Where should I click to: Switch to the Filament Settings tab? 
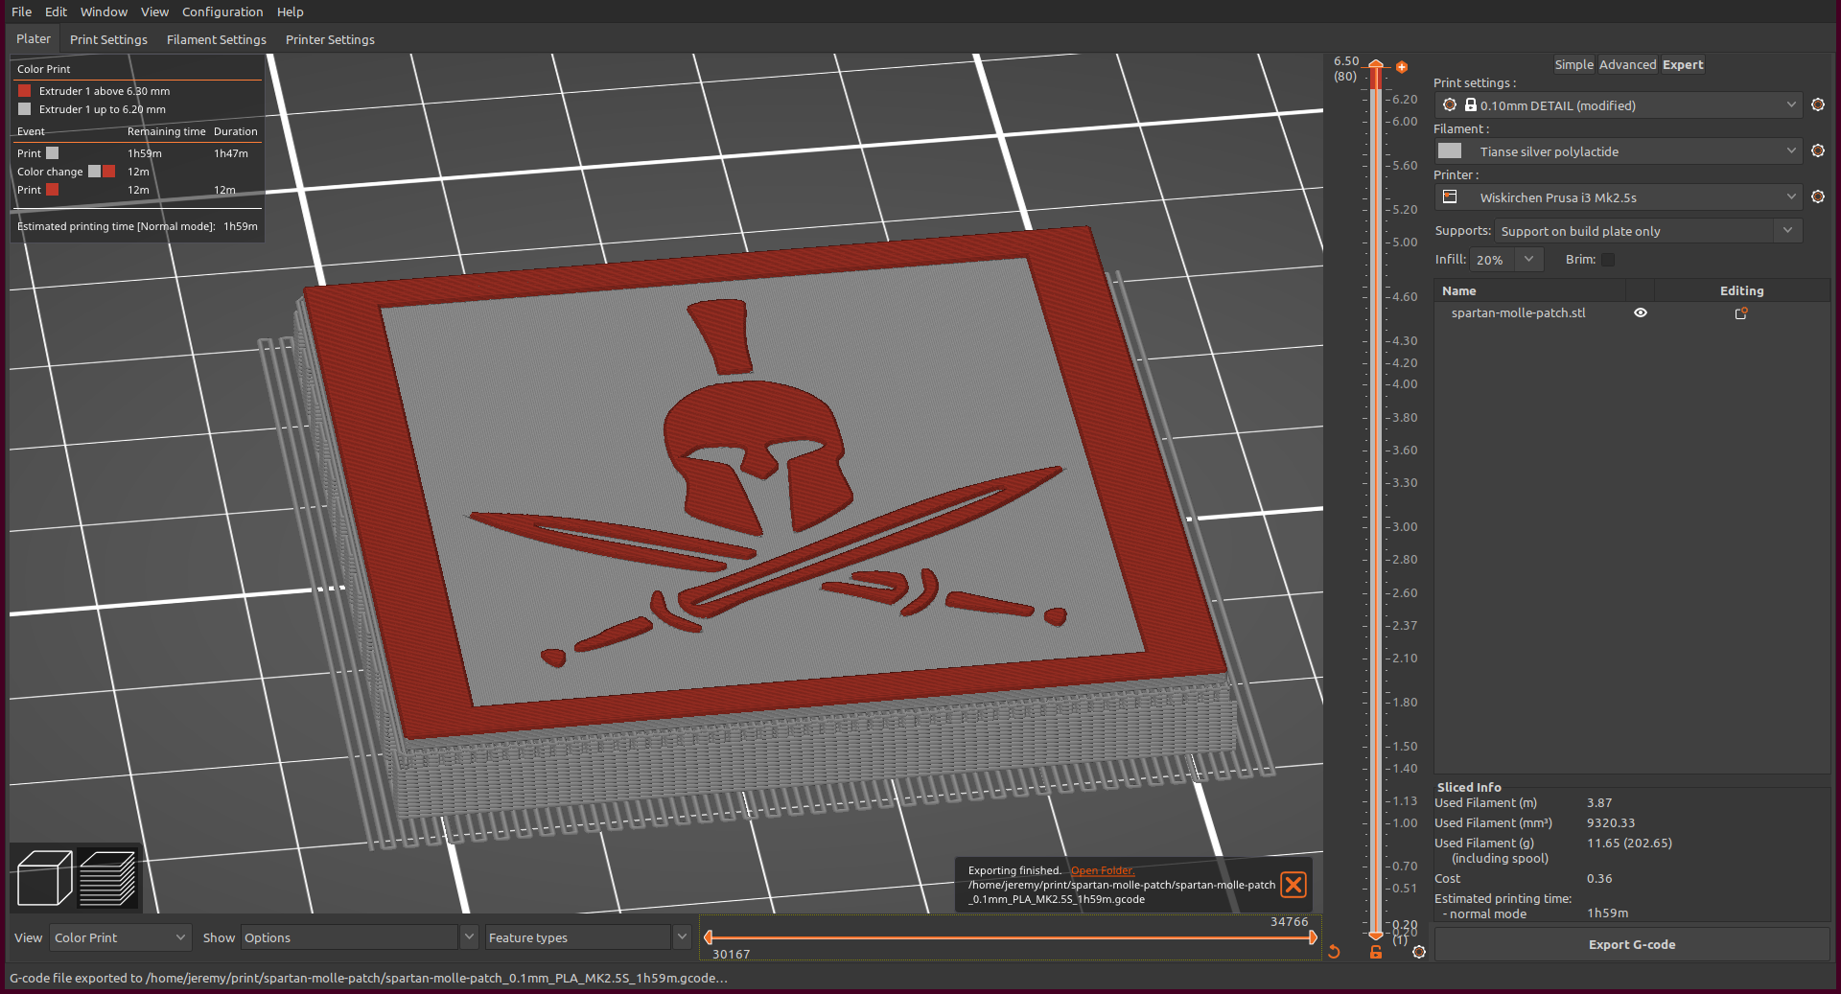pos(217,39)
